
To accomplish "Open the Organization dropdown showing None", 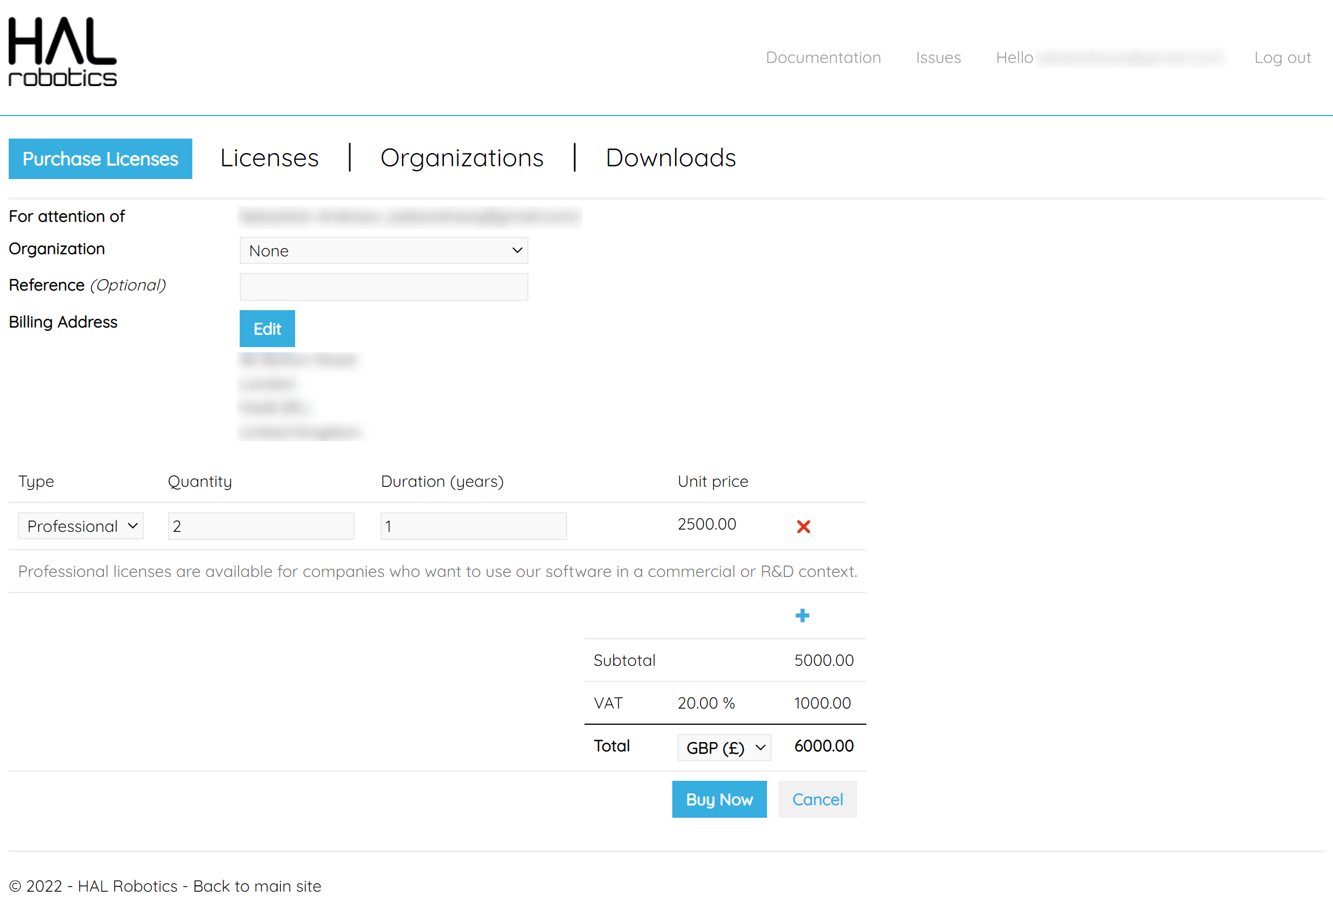I will click(383, 250).
